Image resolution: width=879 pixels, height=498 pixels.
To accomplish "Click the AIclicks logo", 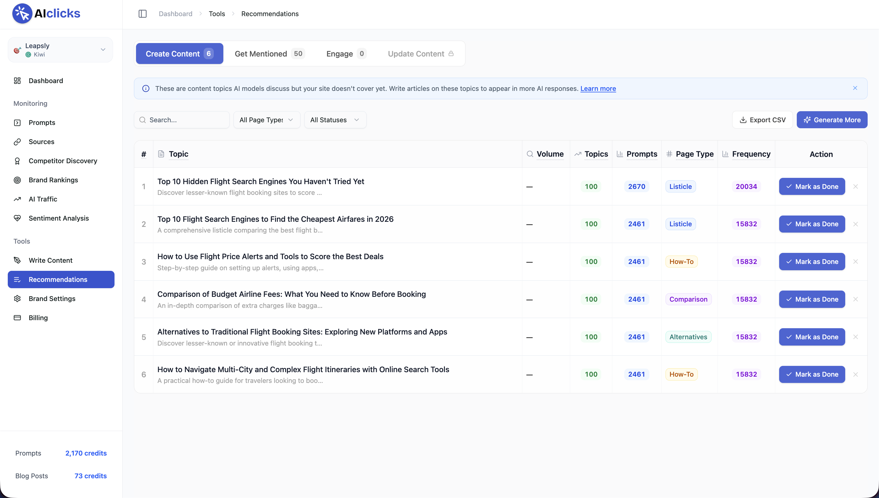I will coord(46,13).
